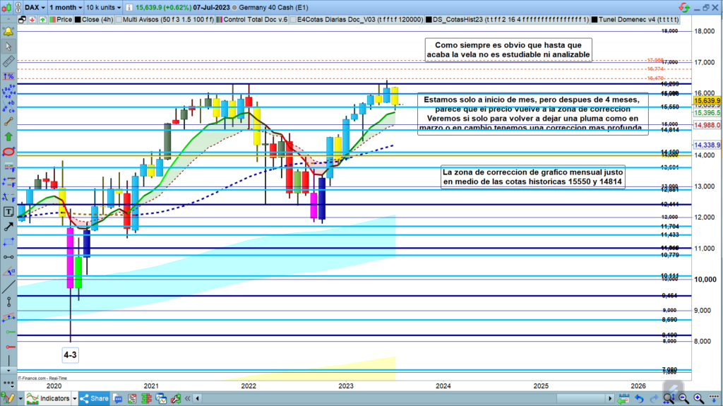723x406 pixels.
Task: Select the alert bell tool
Action: coord(8,32)
